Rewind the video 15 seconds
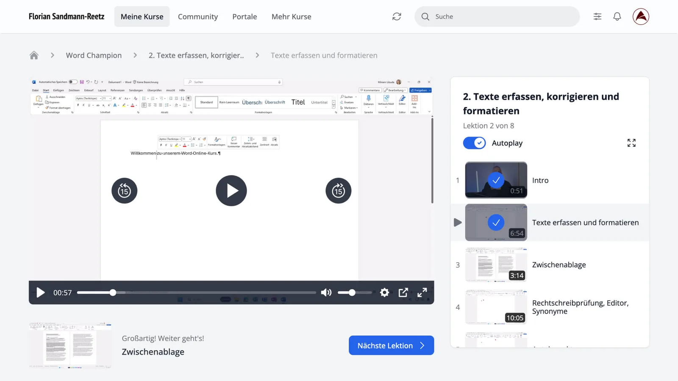 (x=124, y=191)
